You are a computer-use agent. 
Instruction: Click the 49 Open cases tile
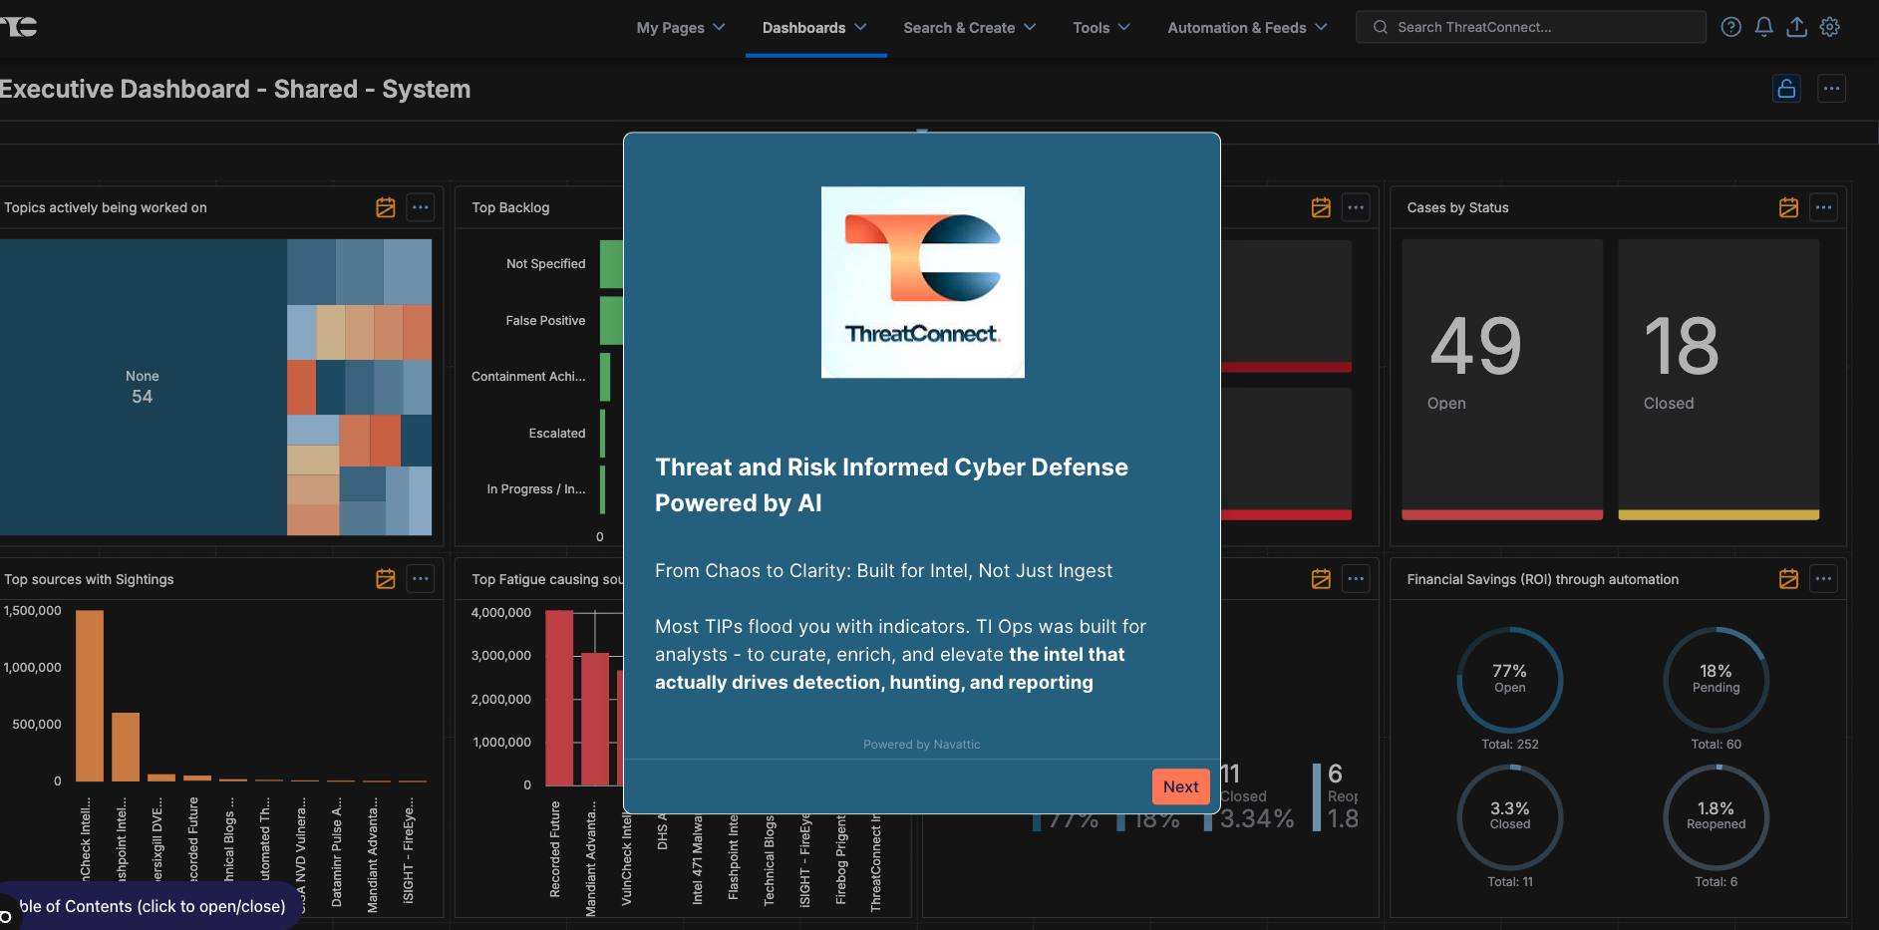(x=1502, y=379)
